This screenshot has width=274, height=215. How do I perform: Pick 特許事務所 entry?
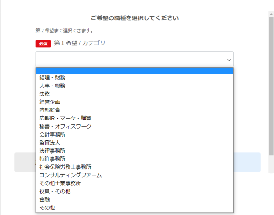[135, 159]
